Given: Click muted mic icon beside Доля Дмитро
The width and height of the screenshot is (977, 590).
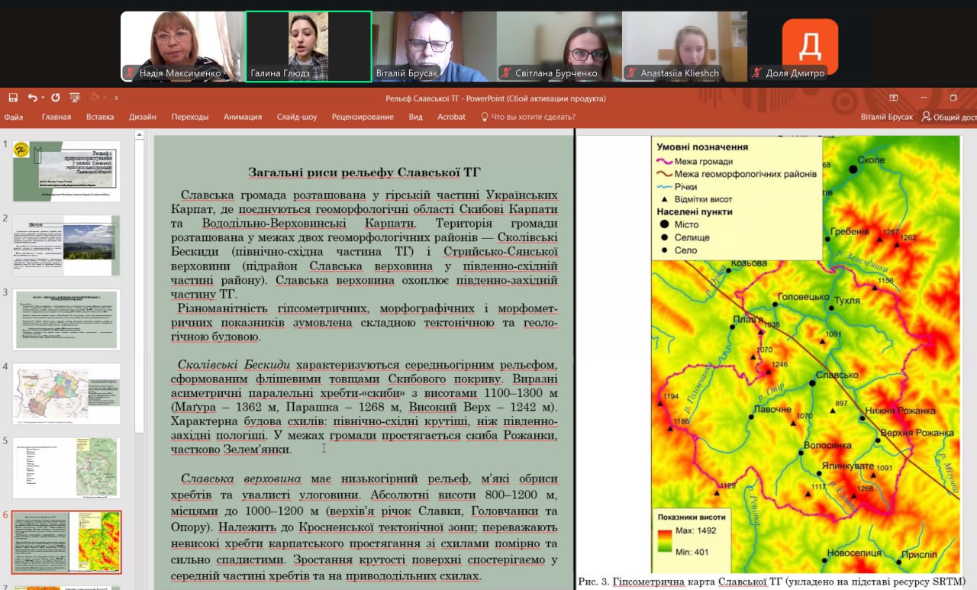Looking at the screenshot, I should pyautogui.click(x=756, y=73).
